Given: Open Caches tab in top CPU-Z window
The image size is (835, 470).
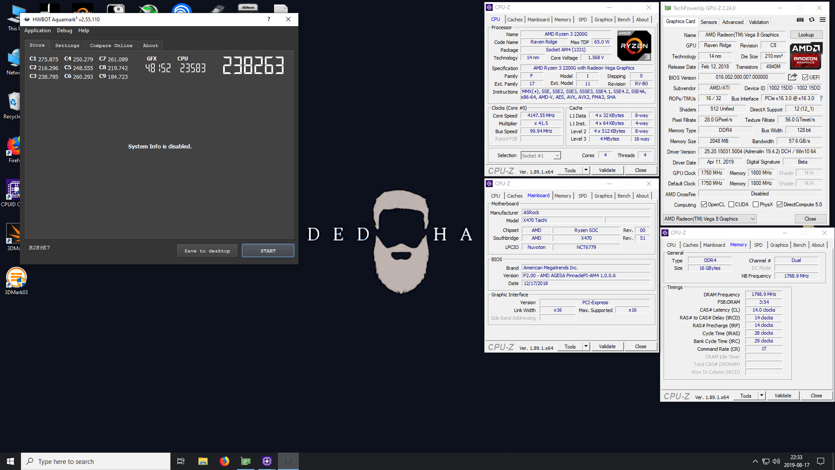Looking at the screenshot, I should (514, 20).
